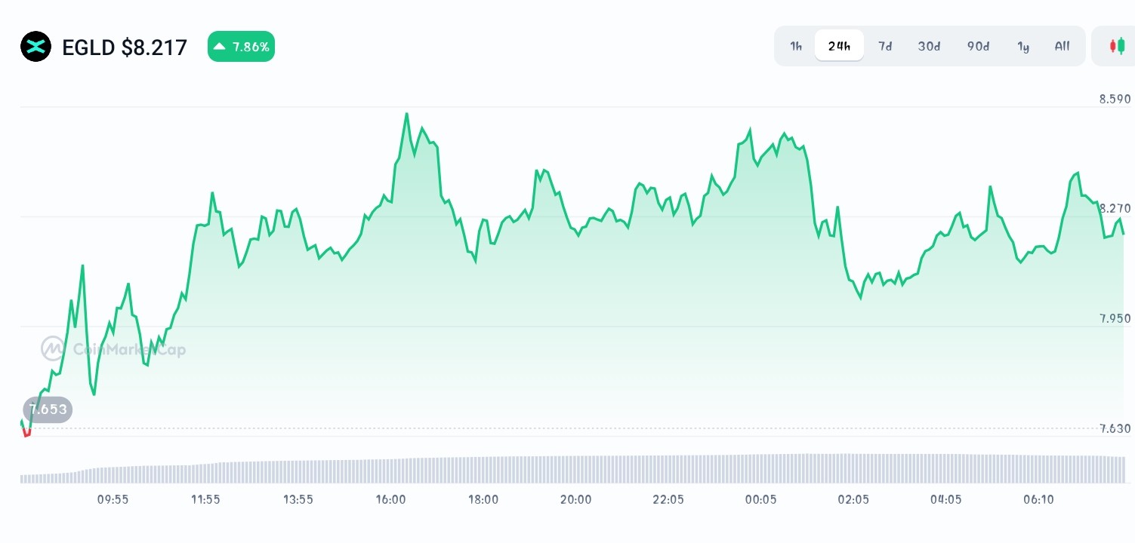This screenshot has height=543, width=1135.
Task: Select the 1h time range tab
Action: click(796, 46)
